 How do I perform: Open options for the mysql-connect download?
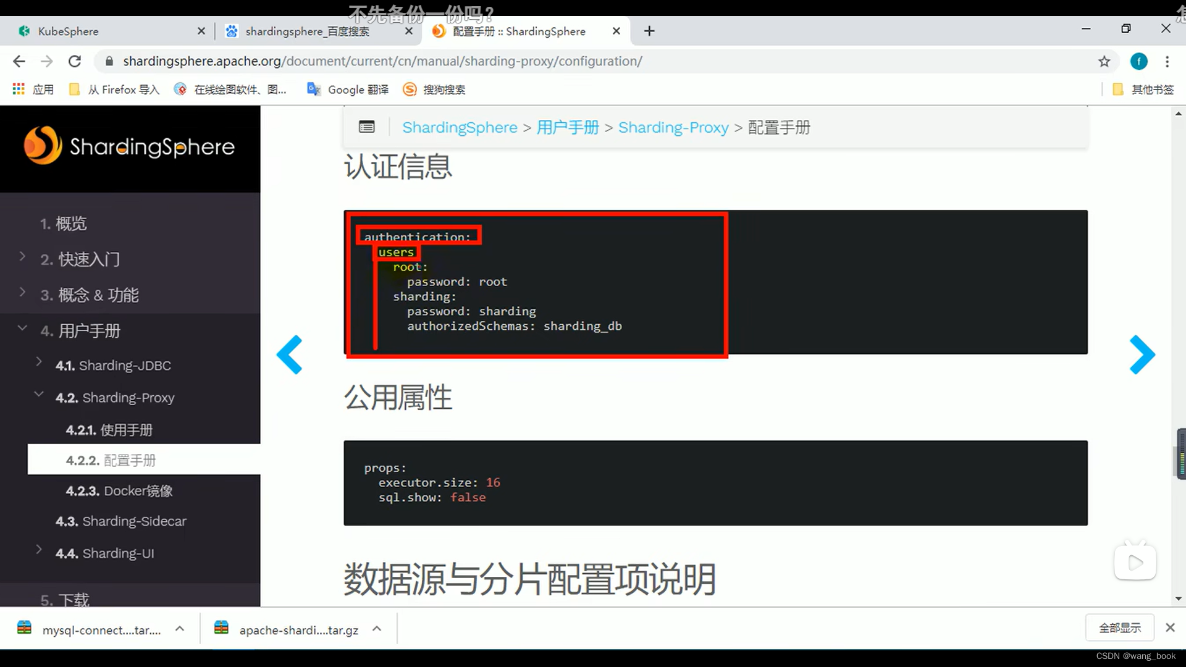click(180, 629)
